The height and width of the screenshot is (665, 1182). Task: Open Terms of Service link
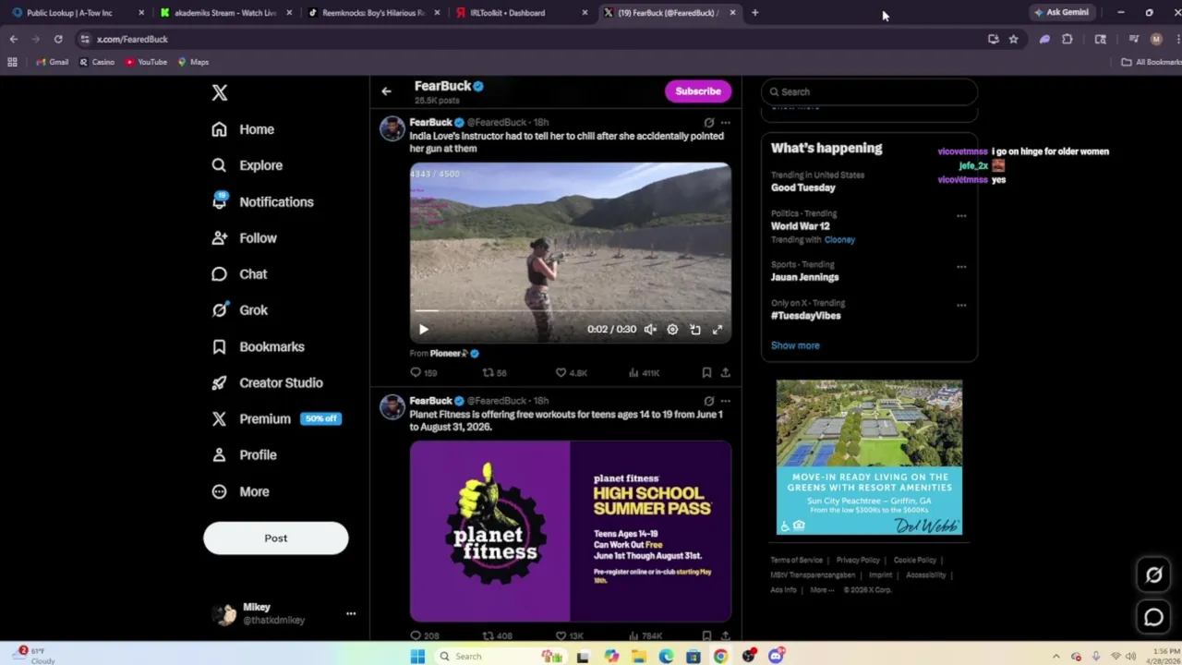(796, 560)
